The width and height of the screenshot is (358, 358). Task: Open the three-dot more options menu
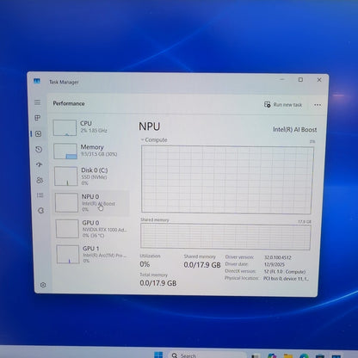[x=318, y=105]
